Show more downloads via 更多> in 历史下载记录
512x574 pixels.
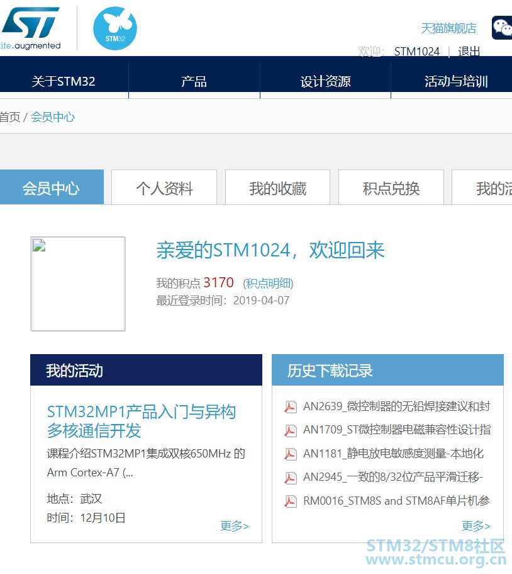point(476,526)
